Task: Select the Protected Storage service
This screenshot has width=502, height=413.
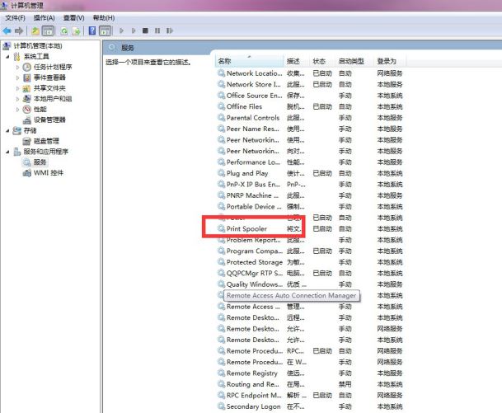Action: pos(254,262)
